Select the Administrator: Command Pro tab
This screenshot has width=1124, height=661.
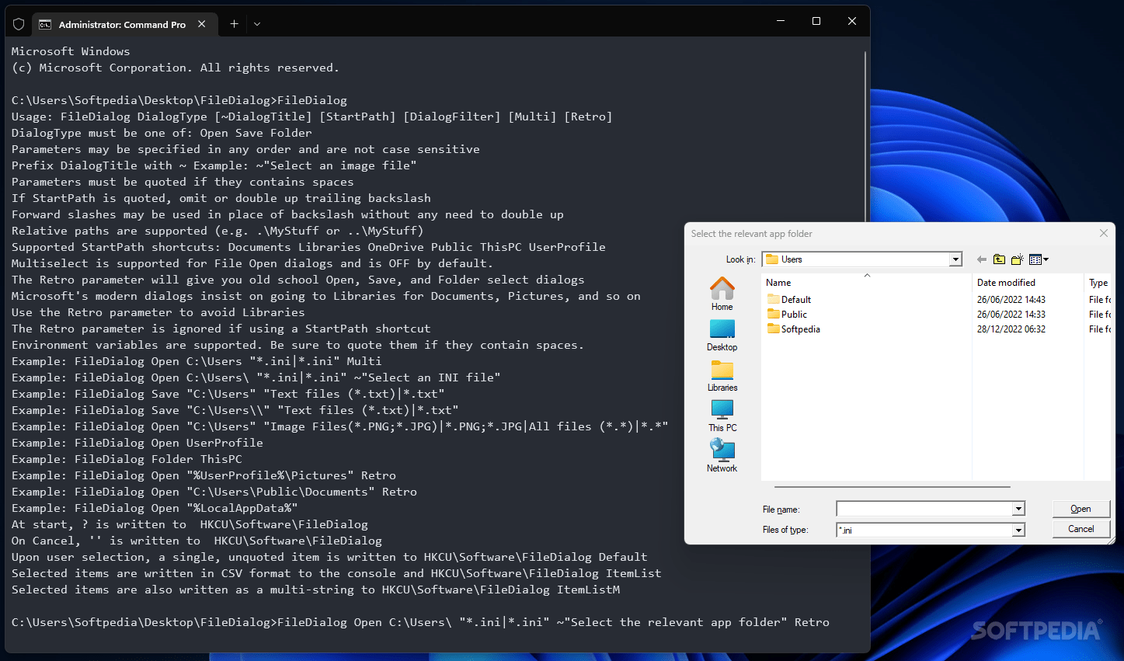(x=123, y=24)
